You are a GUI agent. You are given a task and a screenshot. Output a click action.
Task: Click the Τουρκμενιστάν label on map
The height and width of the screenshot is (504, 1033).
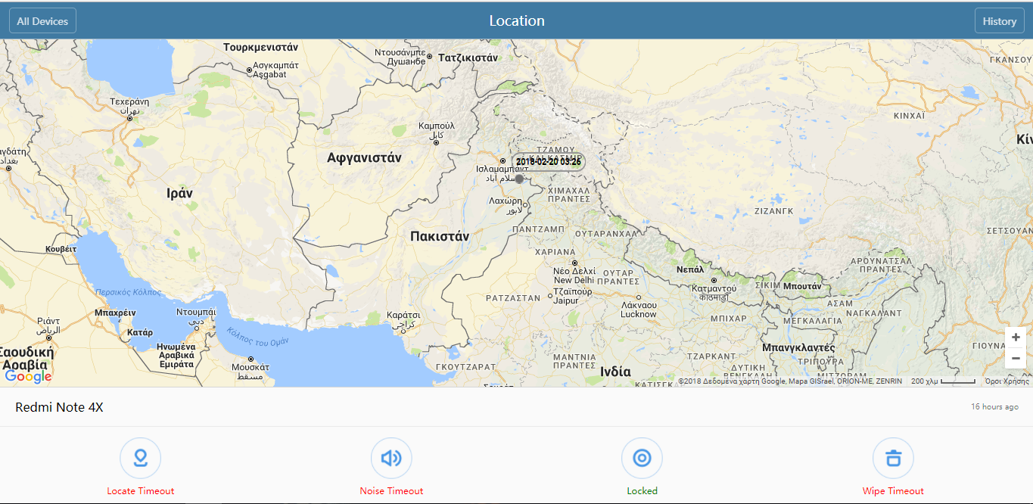click(260, 47)
